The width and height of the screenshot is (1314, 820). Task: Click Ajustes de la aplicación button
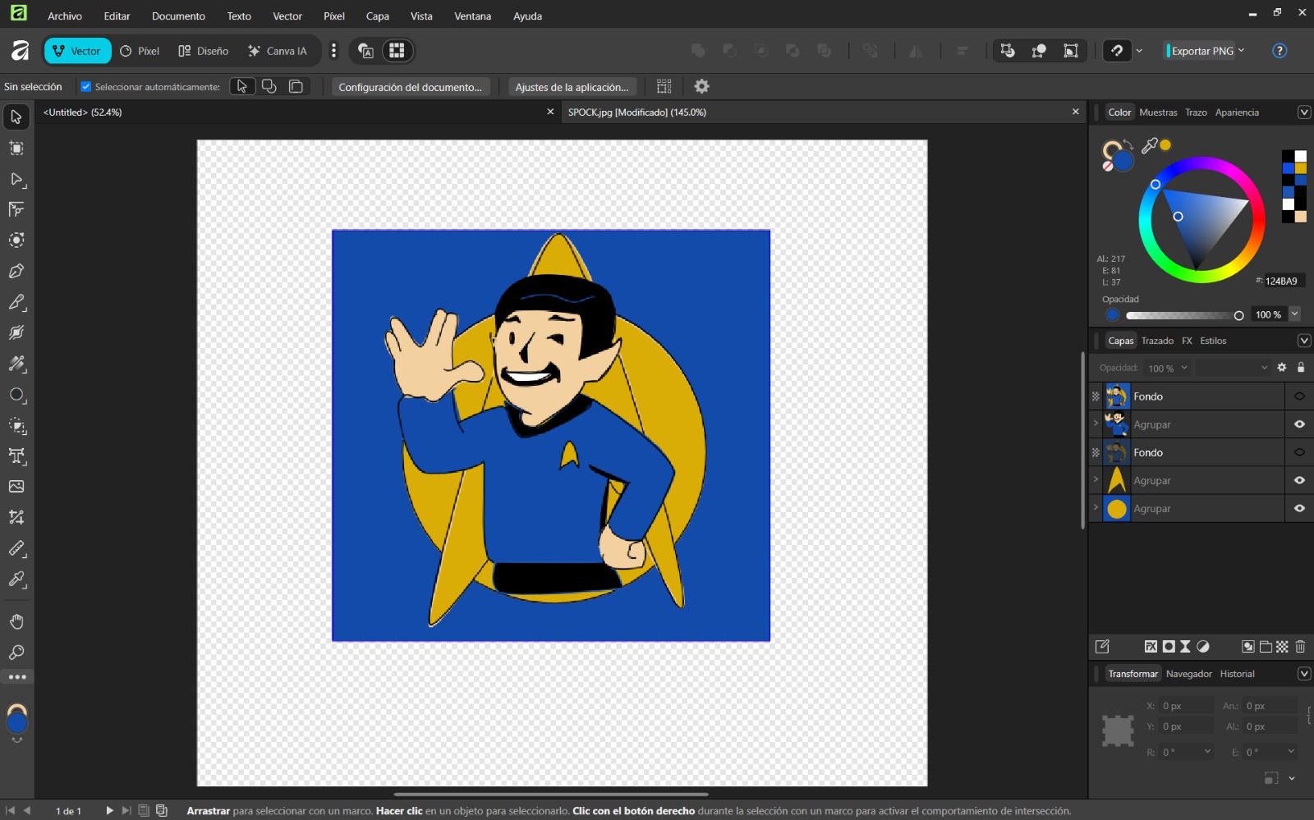point(572,87)
